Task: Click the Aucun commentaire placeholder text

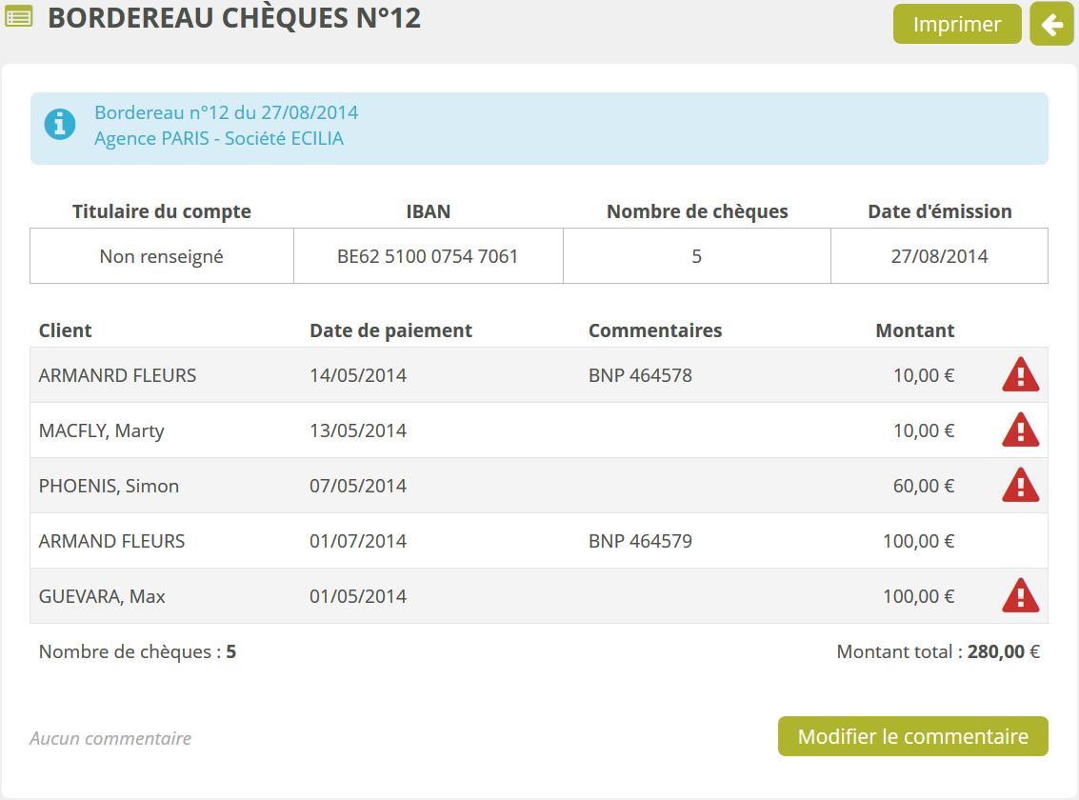Action: coord(110,738)
